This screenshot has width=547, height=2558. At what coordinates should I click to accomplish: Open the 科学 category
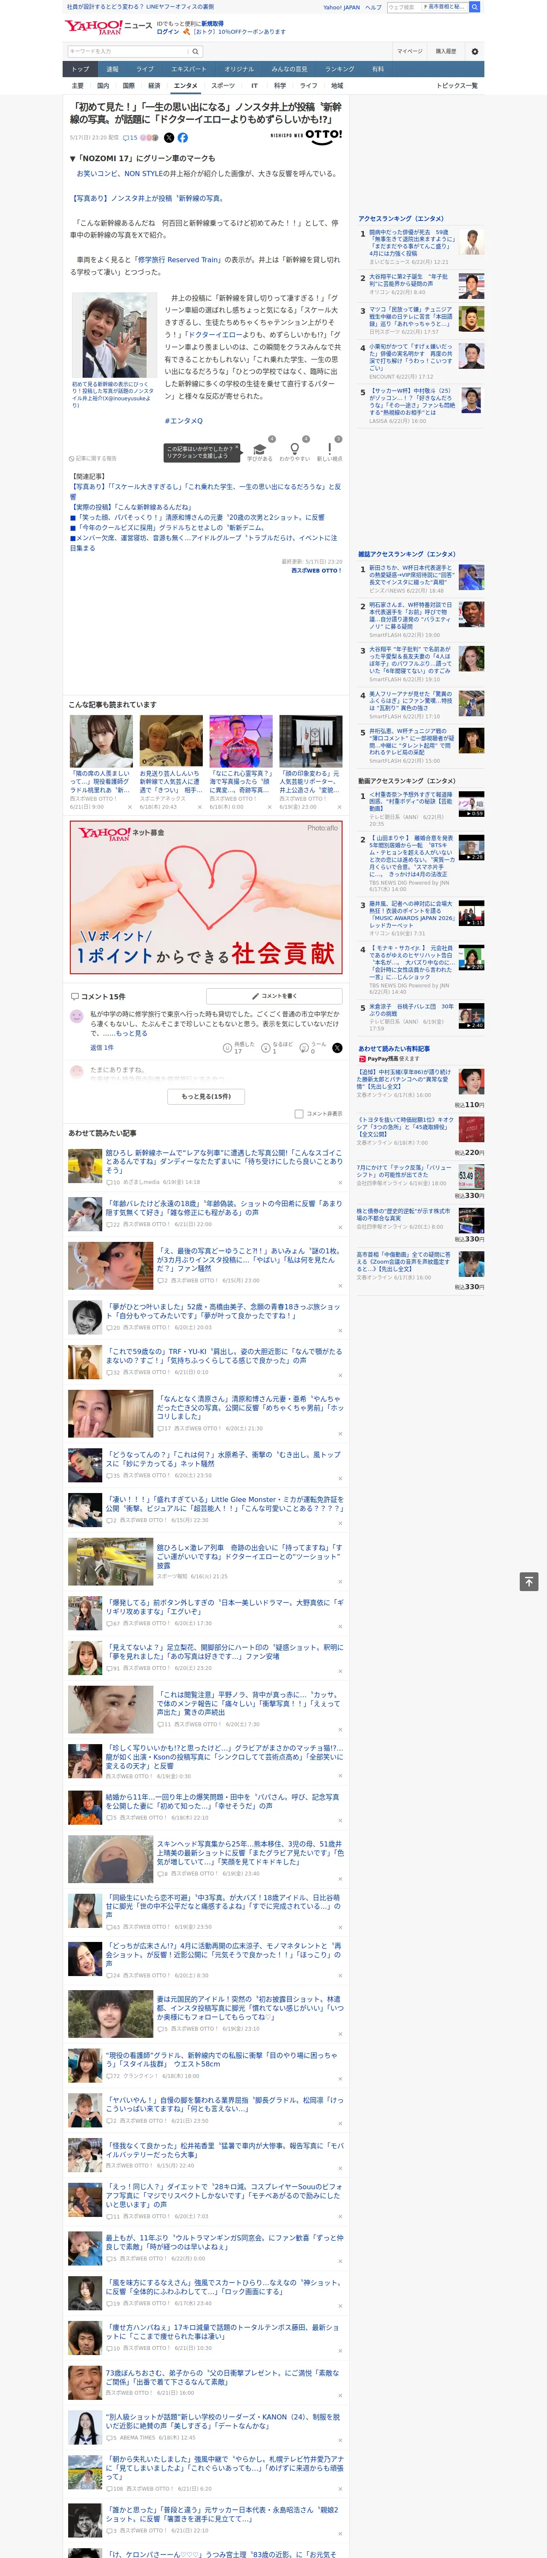280,85
